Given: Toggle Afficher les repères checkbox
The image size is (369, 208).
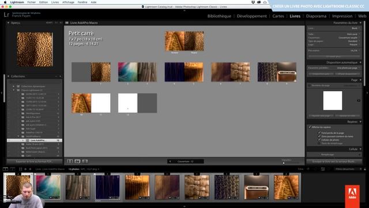Looking at the screenshot, I should click(310, 127).
